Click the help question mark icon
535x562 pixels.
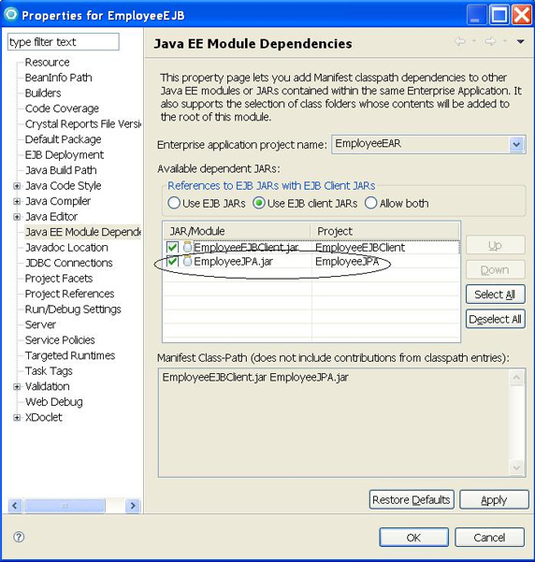tap(19, 537)
